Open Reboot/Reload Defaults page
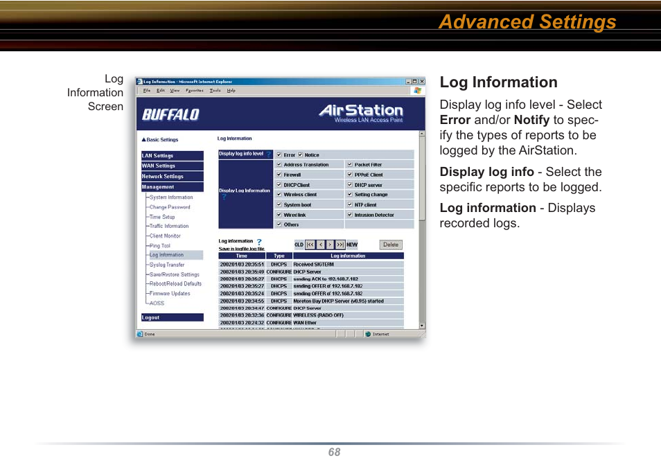This screenshot has height=458, width=661. pyautogui.click(x=175, y=284)
